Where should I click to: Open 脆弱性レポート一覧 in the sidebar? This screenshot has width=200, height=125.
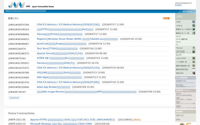[x=185, y=33]
